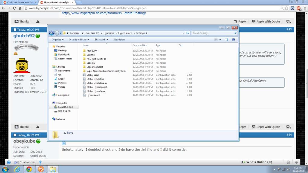308x173 pixels.
Task: Open Chrome menu hamburger icon
Action: pos(305,8)
